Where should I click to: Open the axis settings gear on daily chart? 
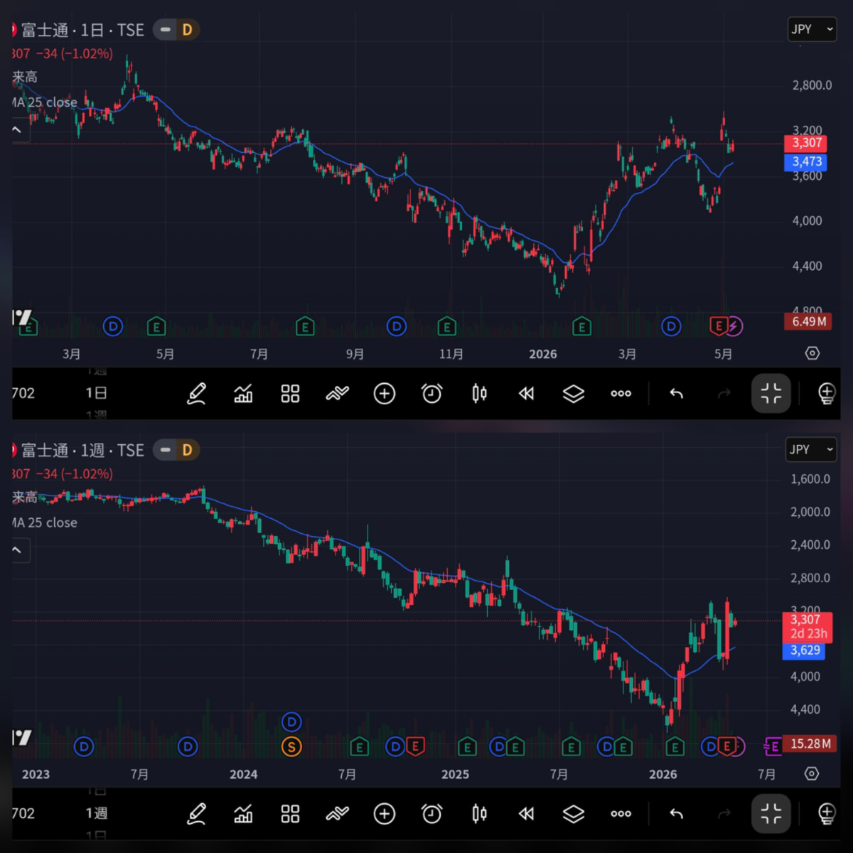pos(812,353)
